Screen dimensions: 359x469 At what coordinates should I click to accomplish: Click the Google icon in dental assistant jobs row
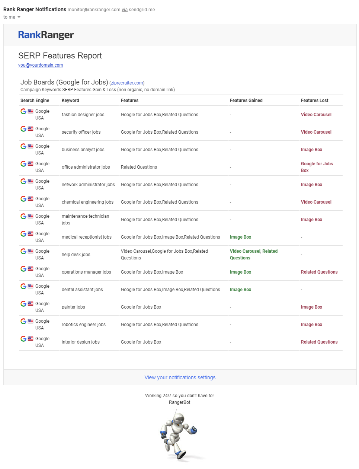click(23, 286)
